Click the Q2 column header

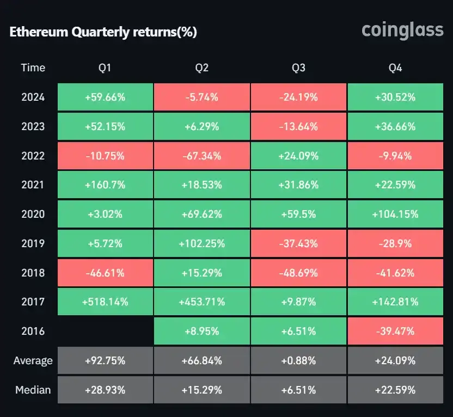(x=201, y=68)
